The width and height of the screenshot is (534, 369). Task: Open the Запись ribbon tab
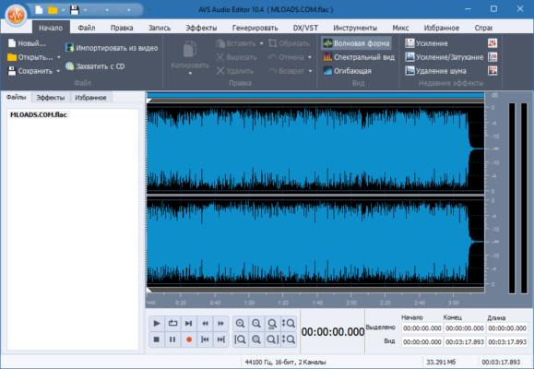click(x=160, y=28)
